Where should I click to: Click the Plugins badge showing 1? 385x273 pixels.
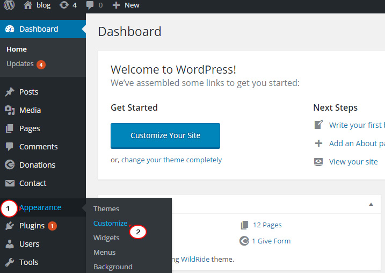(52, 226)
